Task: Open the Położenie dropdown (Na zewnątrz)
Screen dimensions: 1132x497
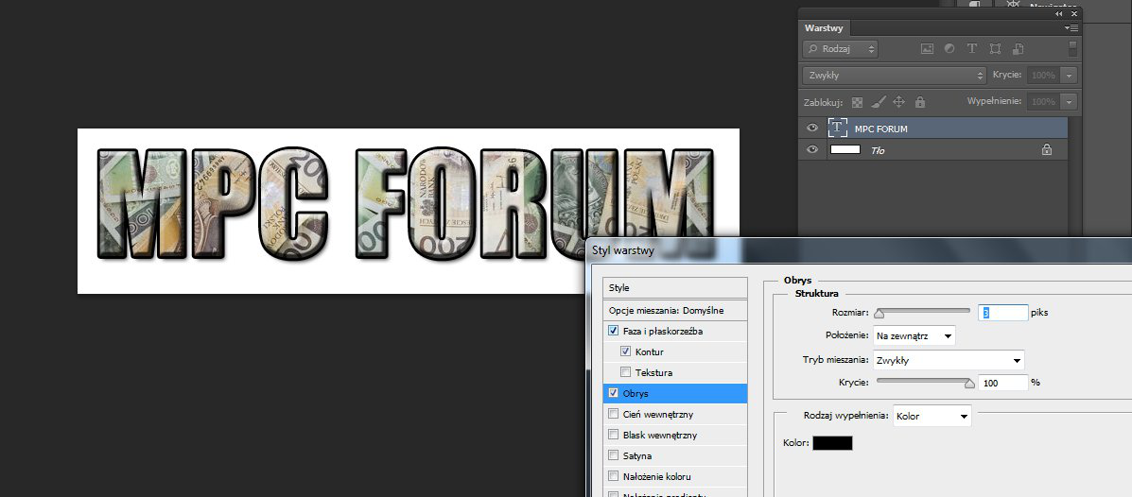Action: (x=914, y=335)
